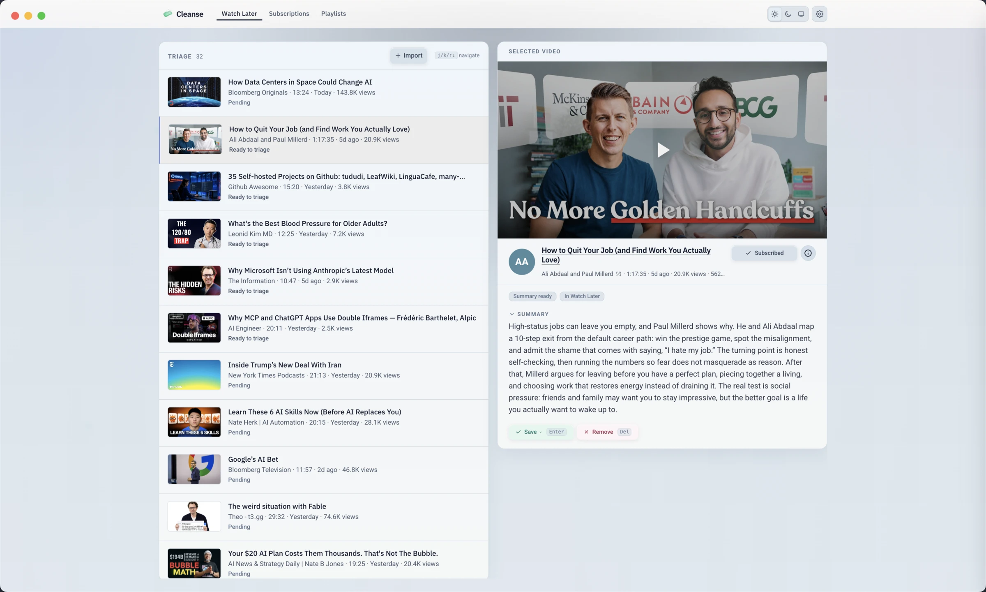Open the video title link in detail panel
The width and height of the screenshot is (986, 592).
pos(626,255)
